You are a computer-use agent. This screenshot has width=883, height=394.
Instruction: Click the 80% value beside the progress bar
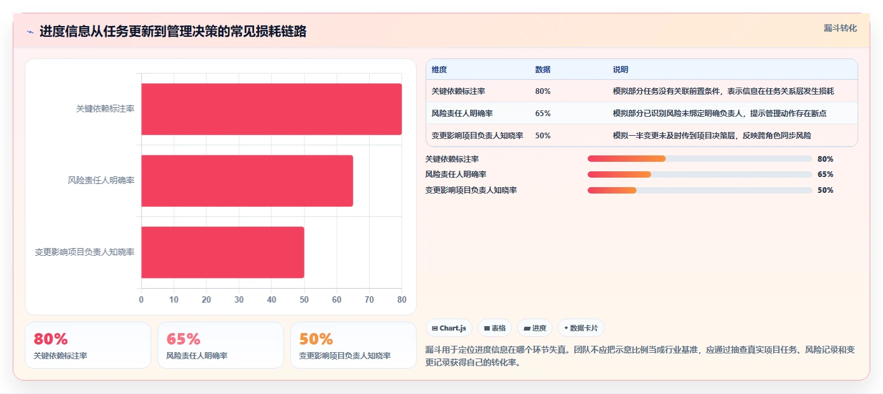click(825, 159)
